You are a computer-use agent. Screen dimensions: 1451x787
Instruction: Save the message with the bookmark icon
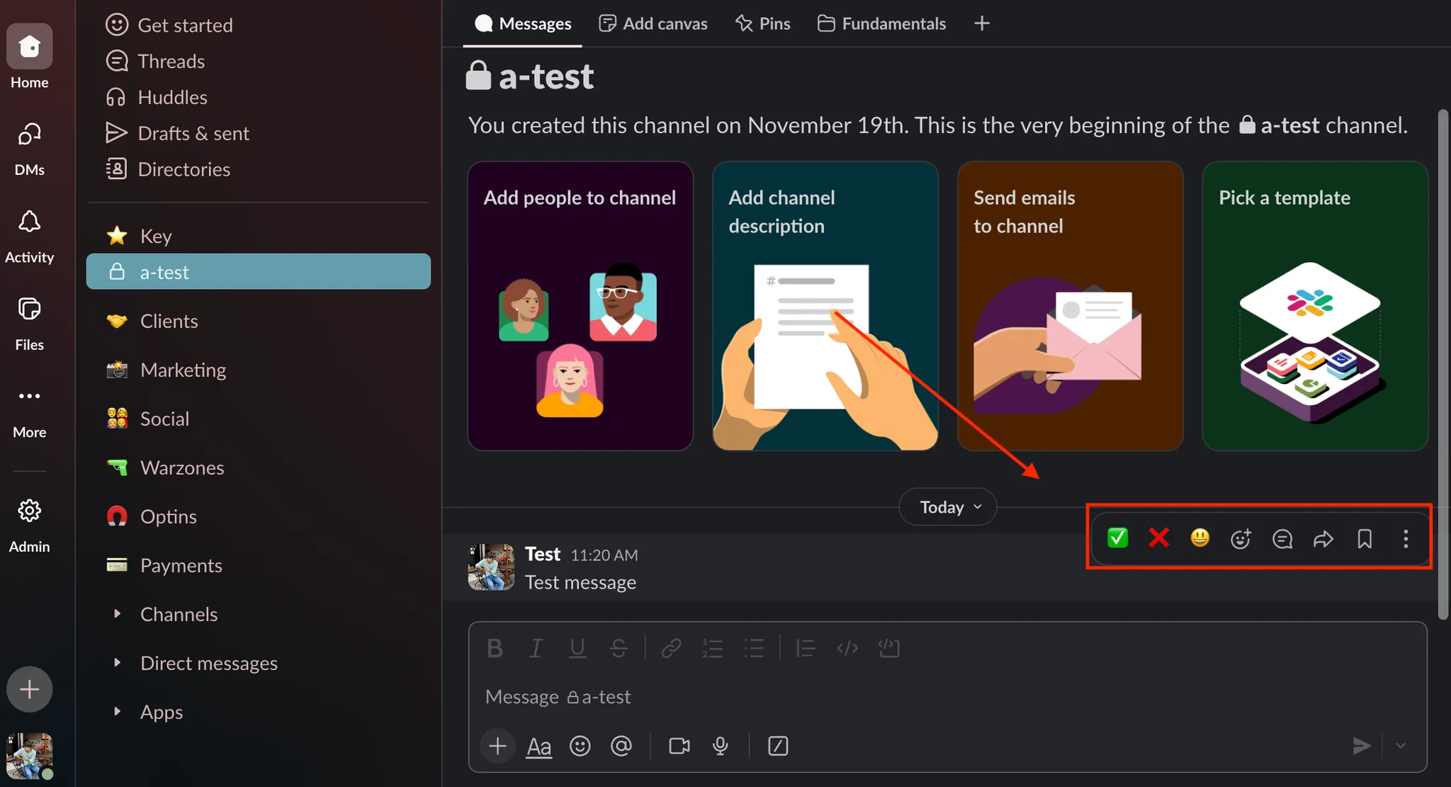1364,538
